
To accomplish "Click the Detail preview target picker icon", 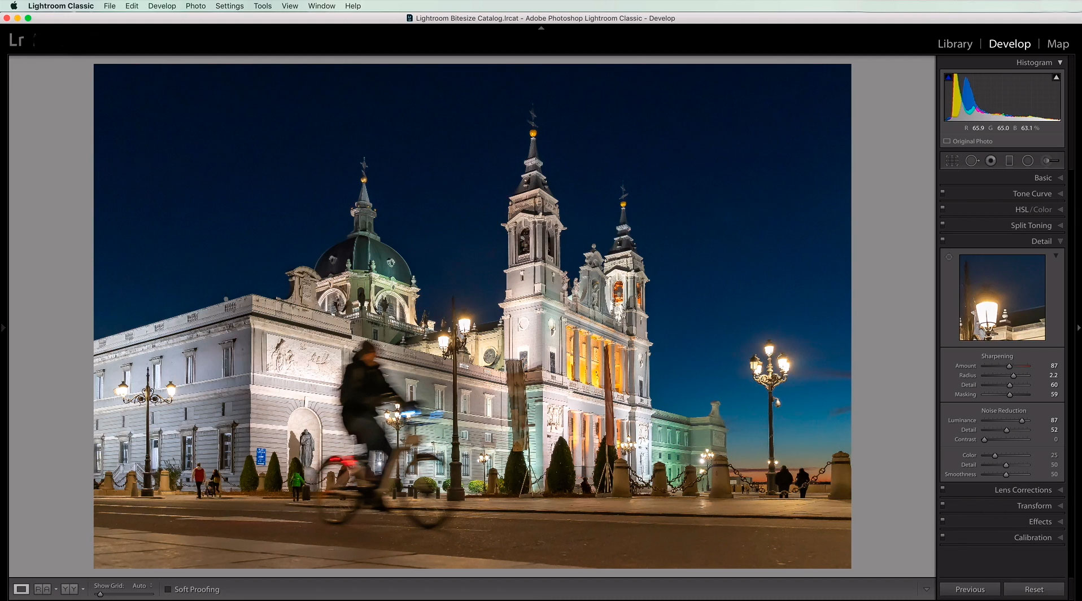I will pyautogui.click(x=949, y=257).
